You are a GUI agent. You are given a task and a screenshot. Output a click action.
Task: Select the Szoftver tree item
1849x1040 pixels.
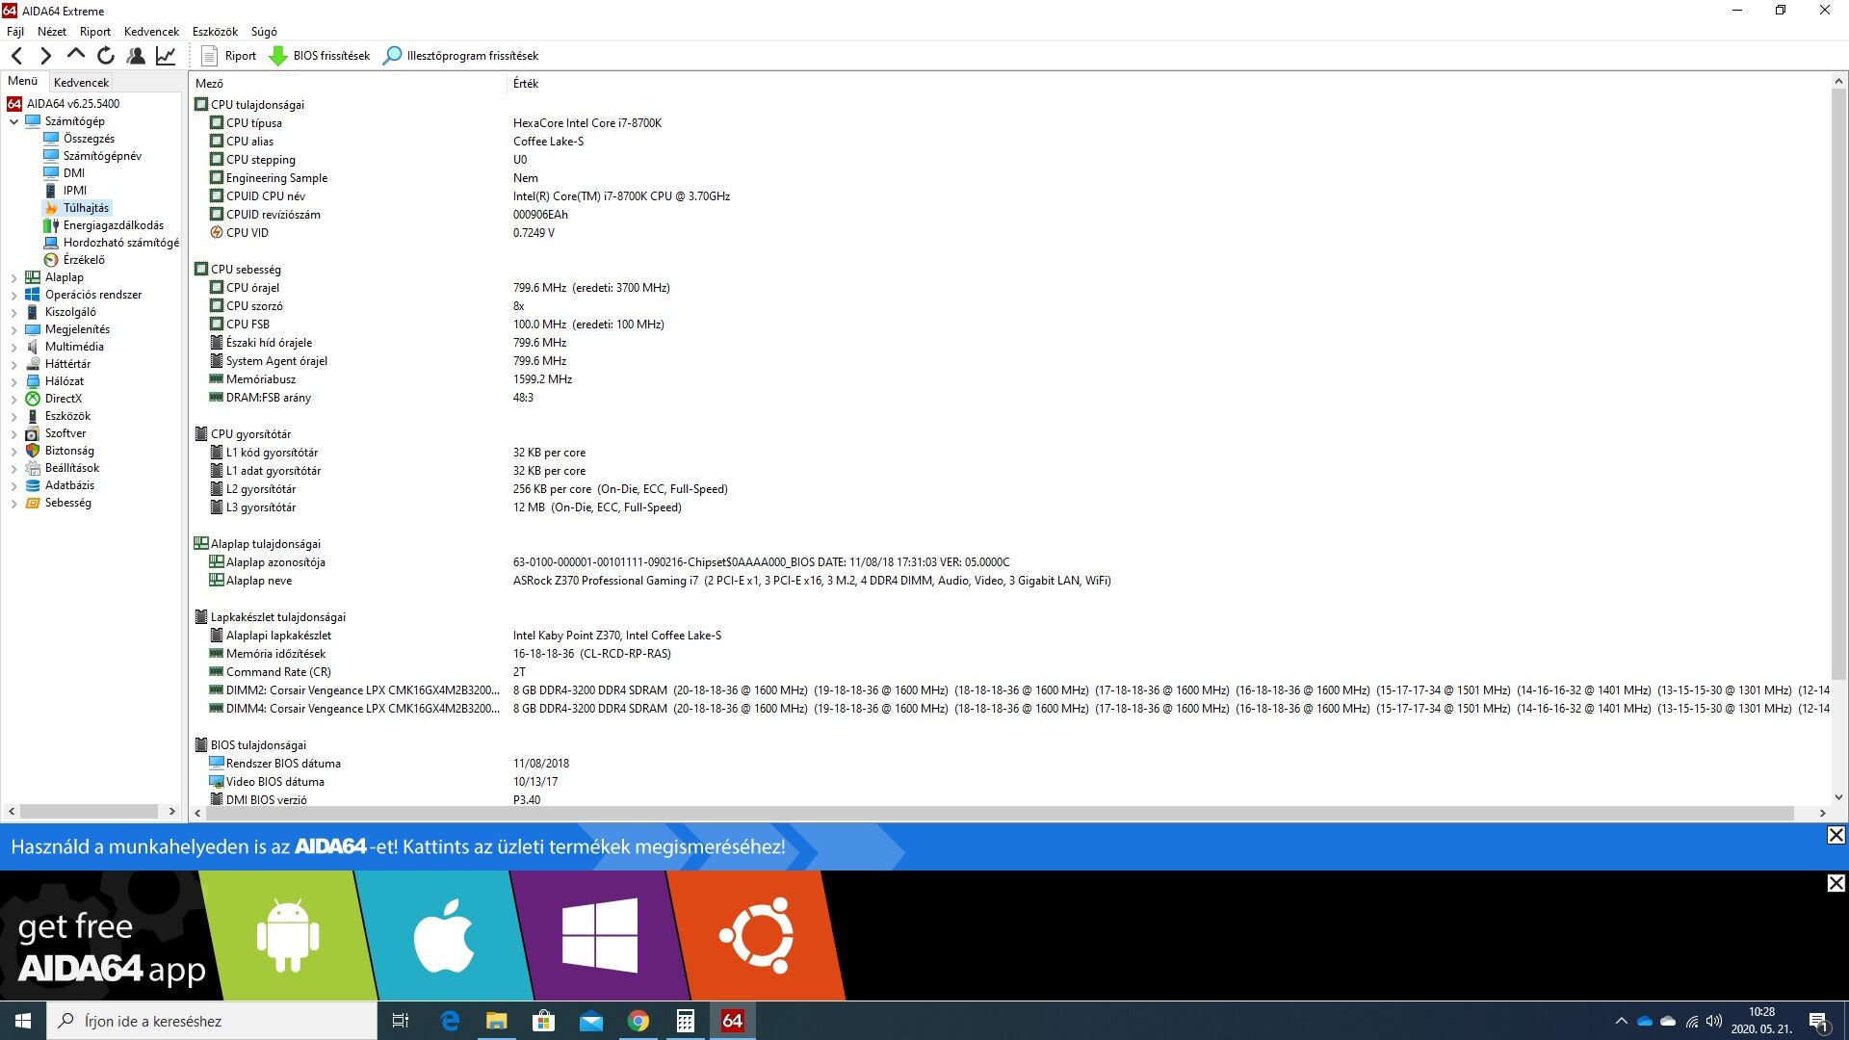coord(65,433)
